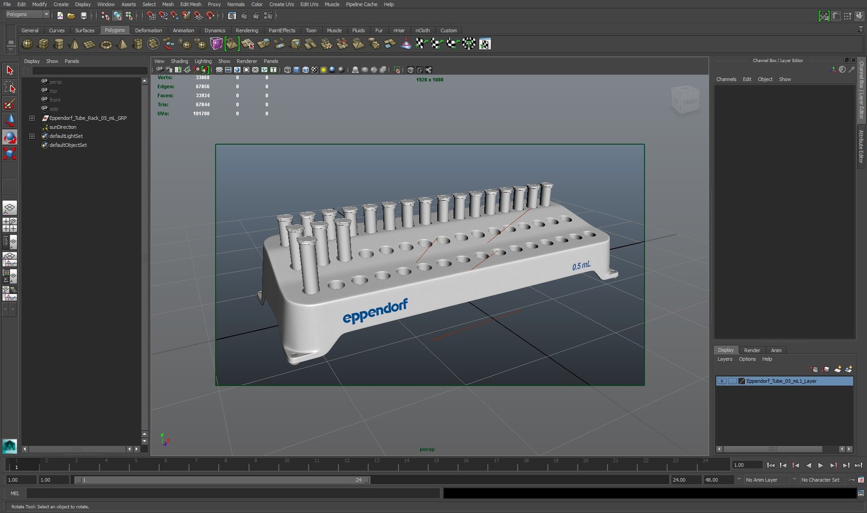This screenshot has height=513, width=867.
Task: Toggle textured display checker icon
Action: pyautogui.click(x=314, y=70)
